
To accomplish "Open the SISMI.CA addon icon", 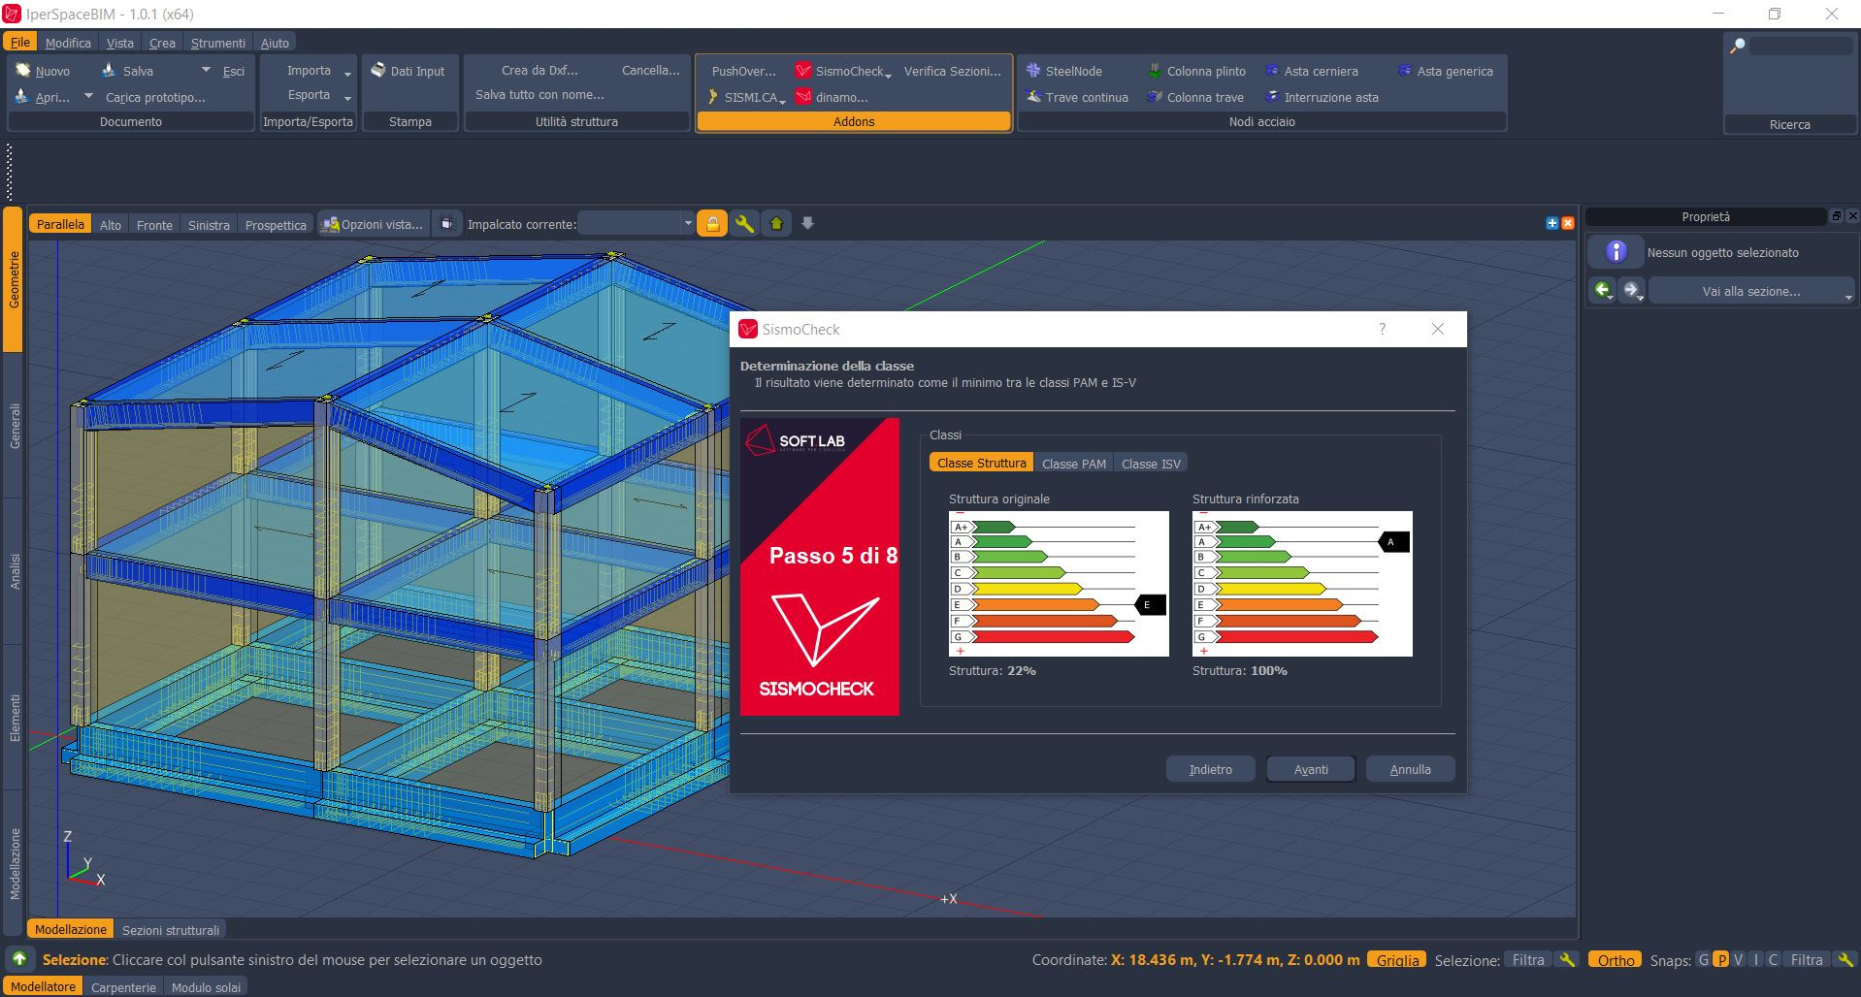I will coord(713,97).
